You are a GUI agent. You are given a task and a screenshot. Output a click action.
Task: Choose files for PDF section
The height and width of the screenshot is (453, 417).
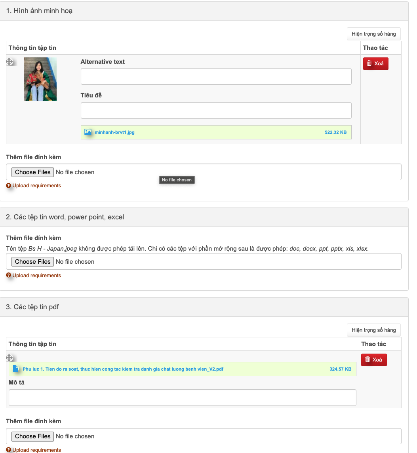(33, 436)
